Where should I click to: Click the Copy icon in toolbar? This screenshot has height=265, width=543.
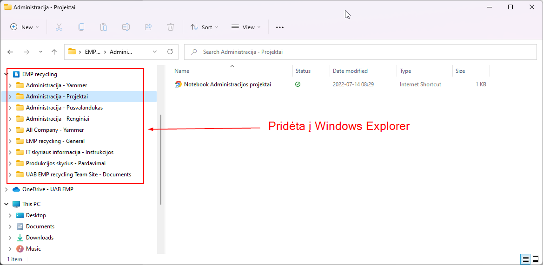(x=81, y=27)
